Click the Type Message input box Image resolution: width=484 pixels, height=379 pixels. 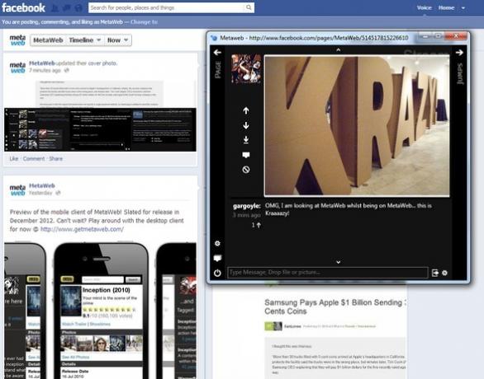pos(328,273)
